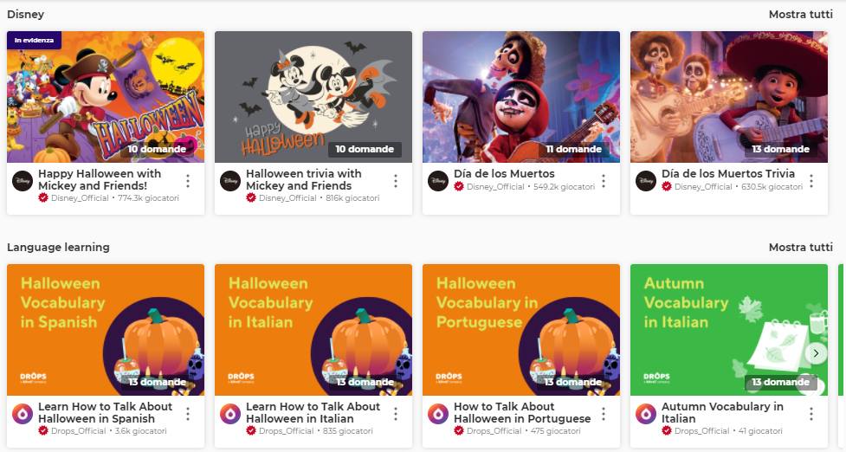Show all Language learning quizzes via Mostra tutti
846x452 pixels.
800,248
